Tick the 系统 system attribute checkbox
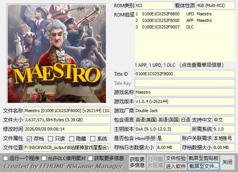This screenshot has height=172, width=238. click(x=93, y=139)
